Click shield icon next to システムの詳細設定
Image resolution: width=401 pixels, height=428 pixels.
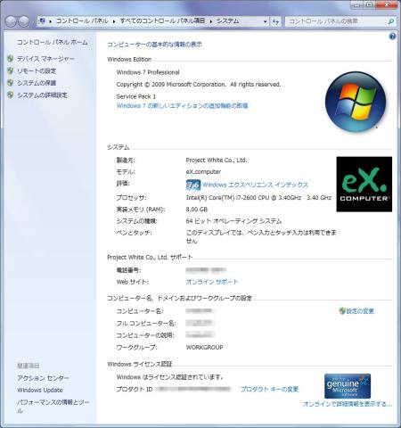(x=11, y=95)
